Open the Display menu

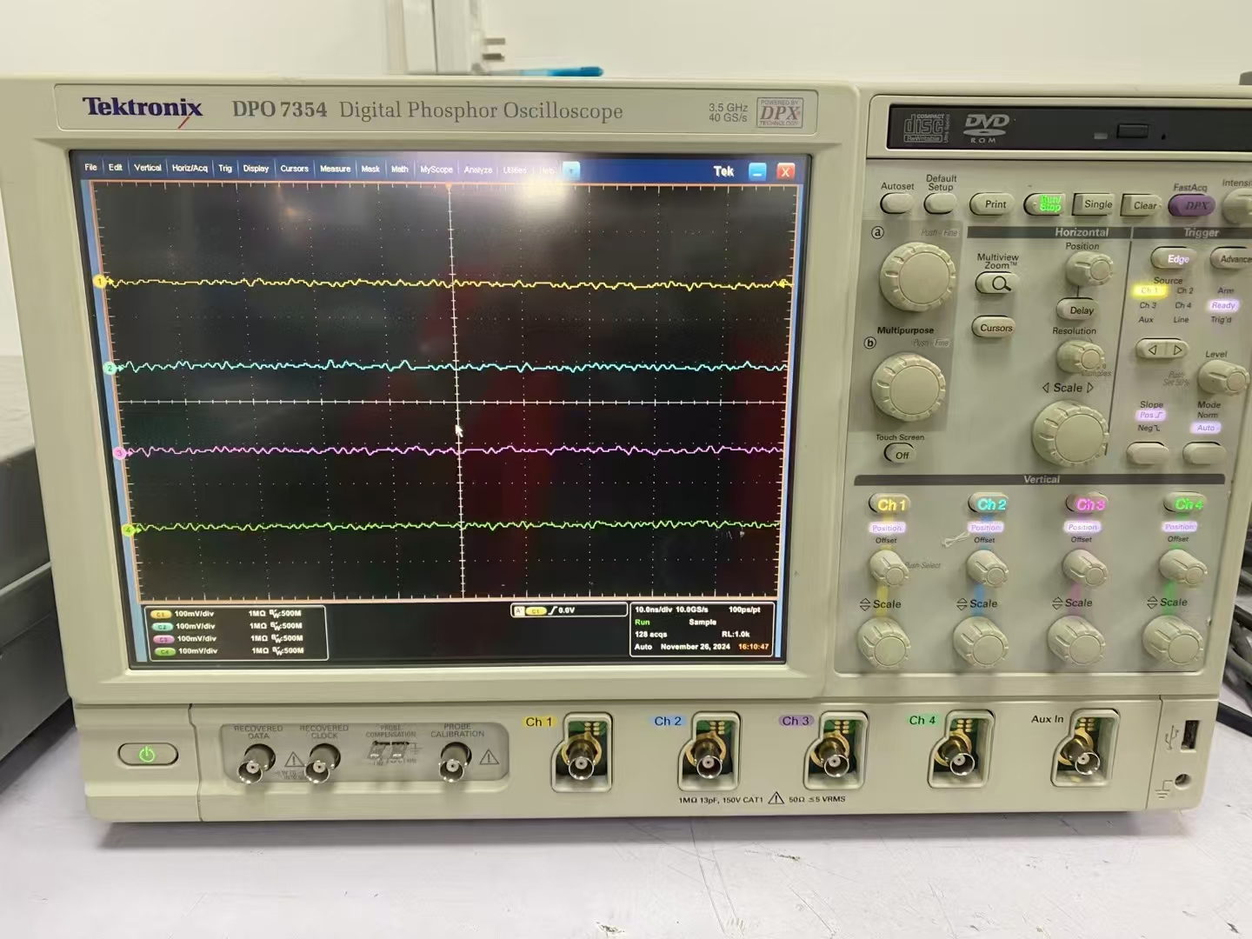point(256,169)
